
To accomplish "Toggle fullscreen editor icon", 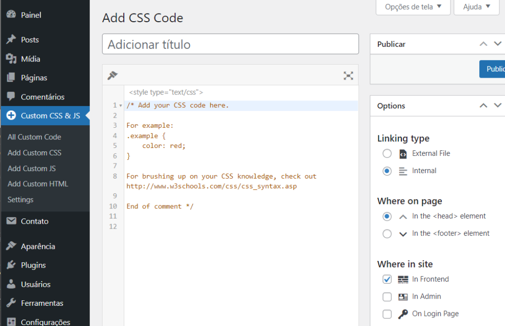I will [x=348, y=76].
